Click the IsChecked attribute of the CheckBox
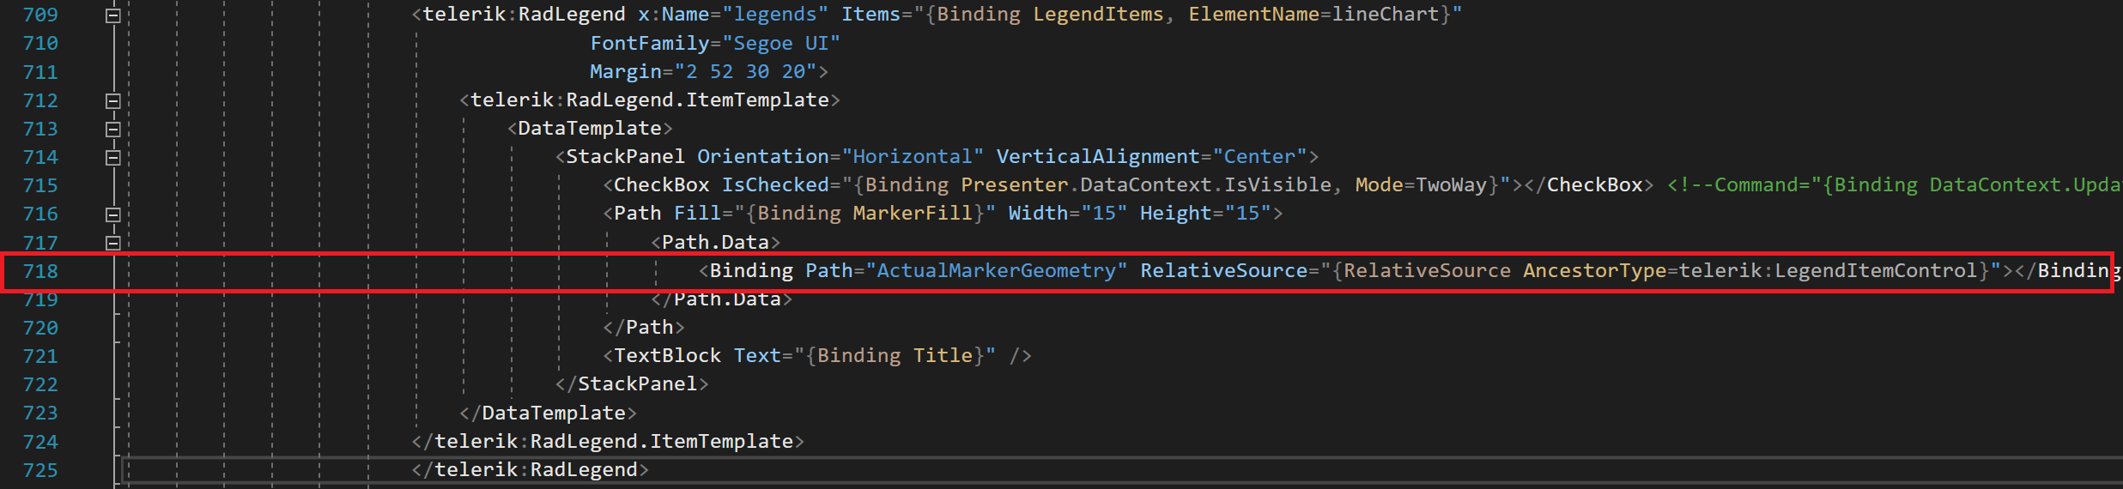 (774, 185)
